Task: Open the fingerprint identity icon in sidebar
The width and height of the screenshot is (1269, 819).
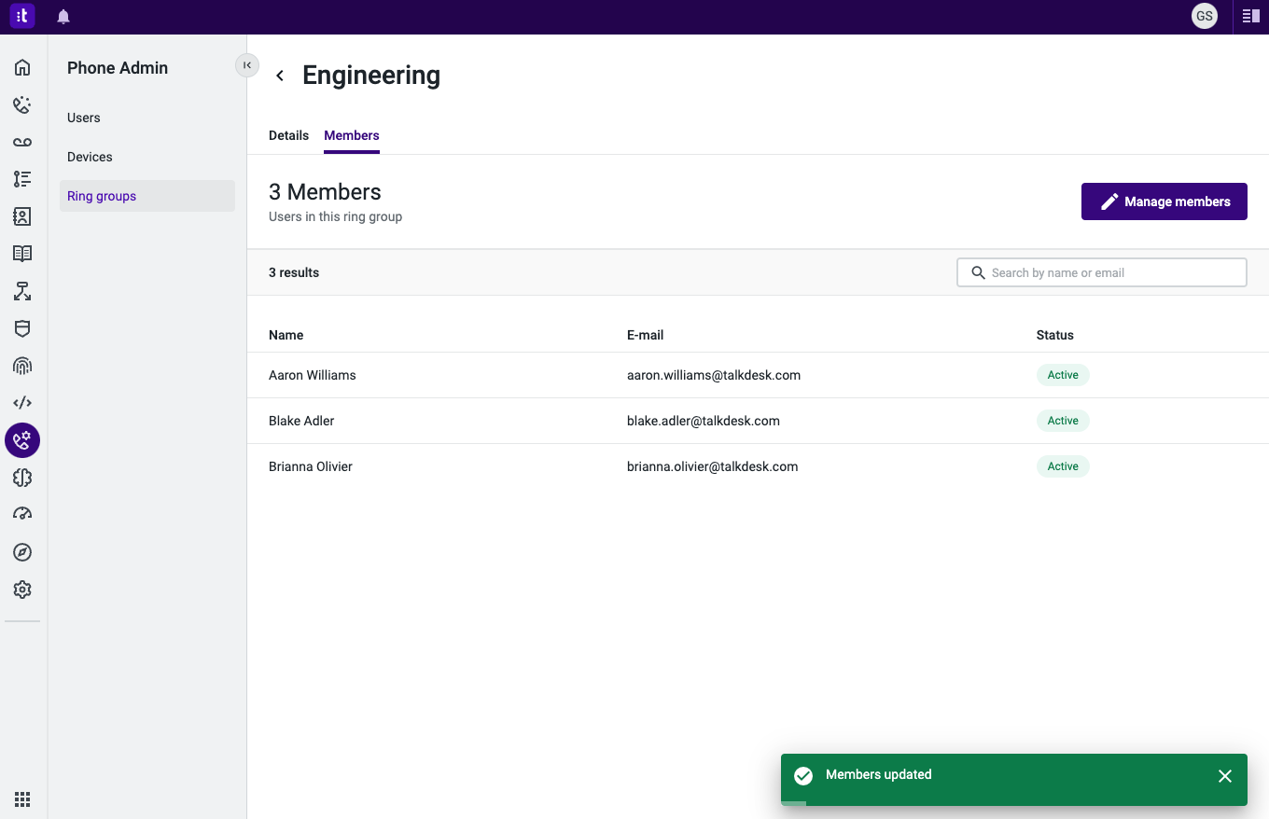Action: click(22, 366)
